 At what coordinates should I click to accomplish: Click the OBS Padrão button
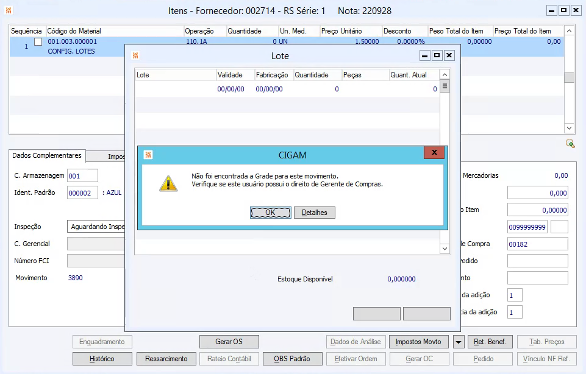(x=292, y=359)
